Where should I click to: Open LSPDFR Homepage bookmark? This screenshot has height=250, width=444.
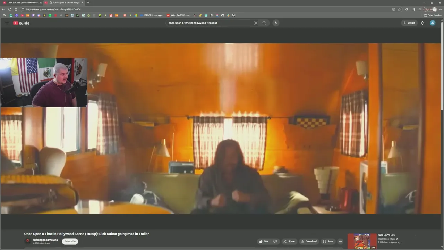click(152, 15)
